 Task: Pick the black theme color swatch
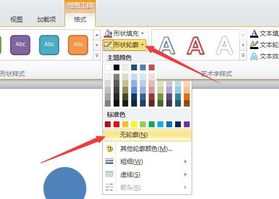117,68
